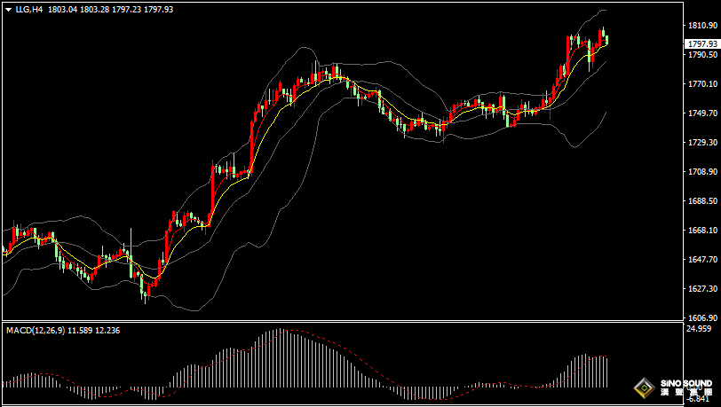Click the 1810.90 price axis label
The height and width of the screenshot is (407, 721).
click(701, 27)
